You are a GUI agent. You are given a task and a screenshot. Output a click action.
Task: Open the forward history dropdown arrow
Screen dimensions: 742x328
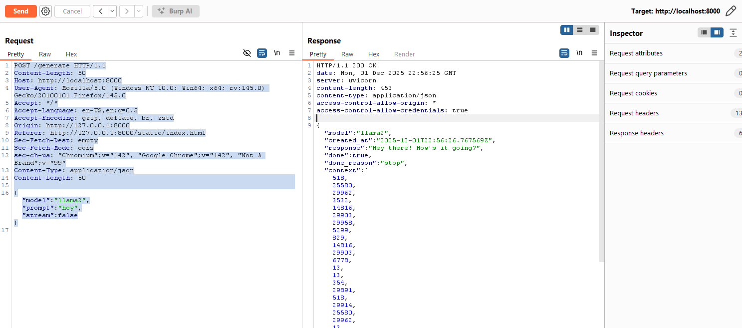click(x=139, y=11)
